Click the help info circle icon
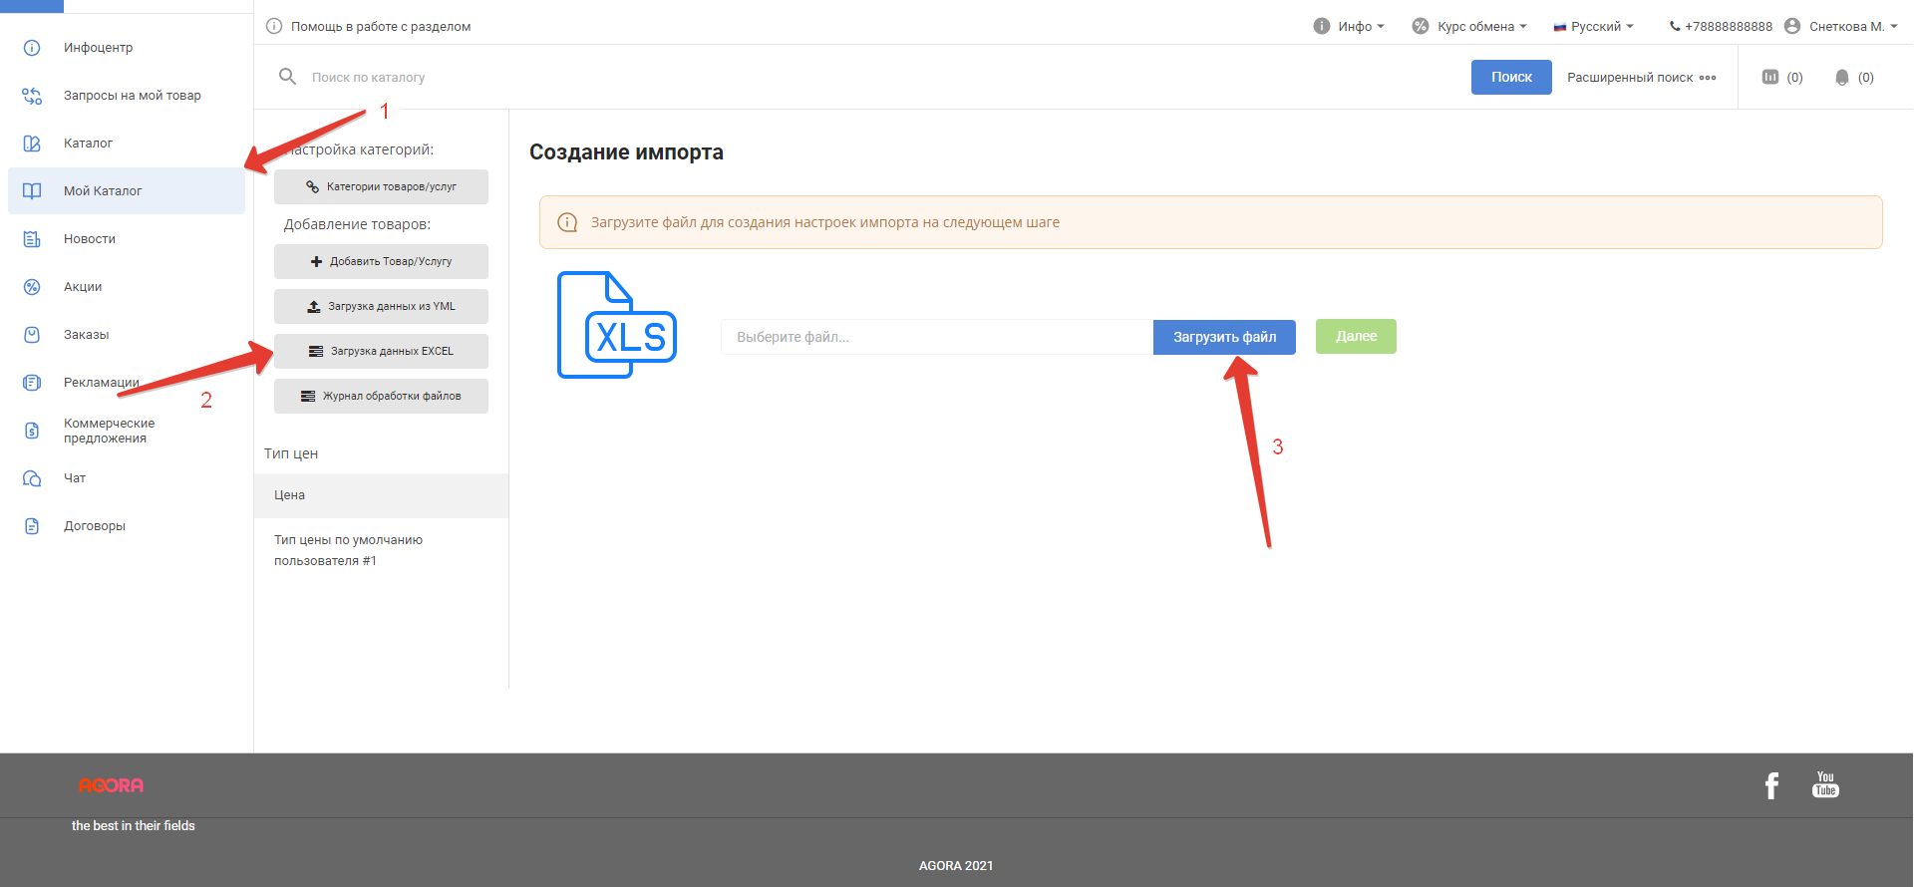 [x=274, y=26]
